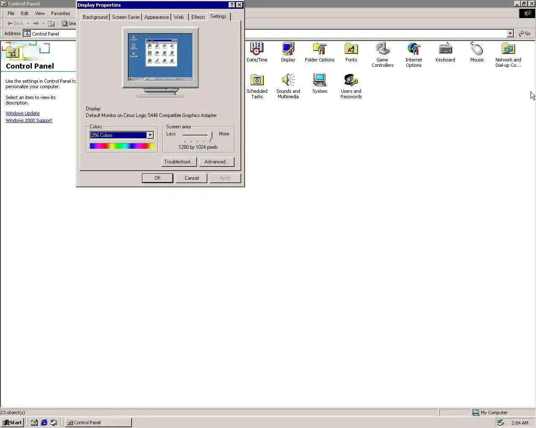Select the Scheduled Tasks icon
The width and height of the screenshot is (536, 428).
pos(257,86)
